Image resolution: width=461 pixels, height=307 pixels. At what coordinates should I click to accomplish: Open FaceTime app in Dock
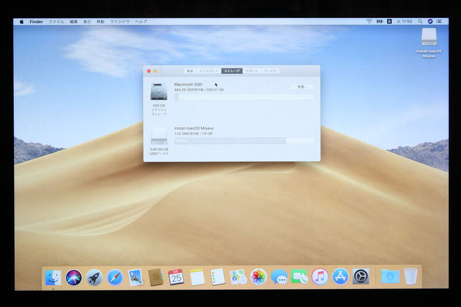point(299,276)
